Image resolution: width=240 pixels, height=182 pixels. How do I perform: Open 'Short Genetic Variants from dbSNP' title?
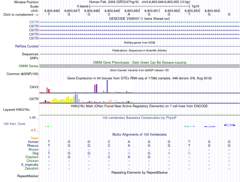coord(139,70)
